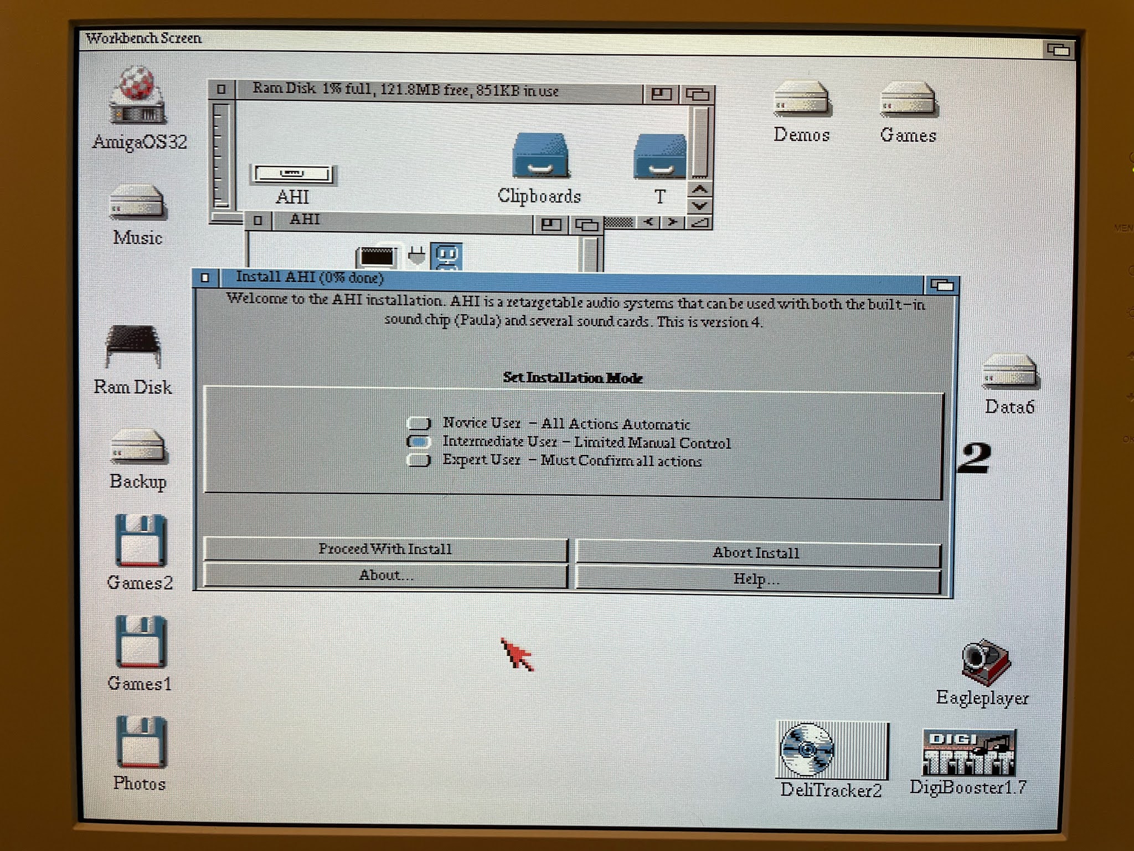Click the Ram Disk window scroll right arrow

[x=673, y=222]
